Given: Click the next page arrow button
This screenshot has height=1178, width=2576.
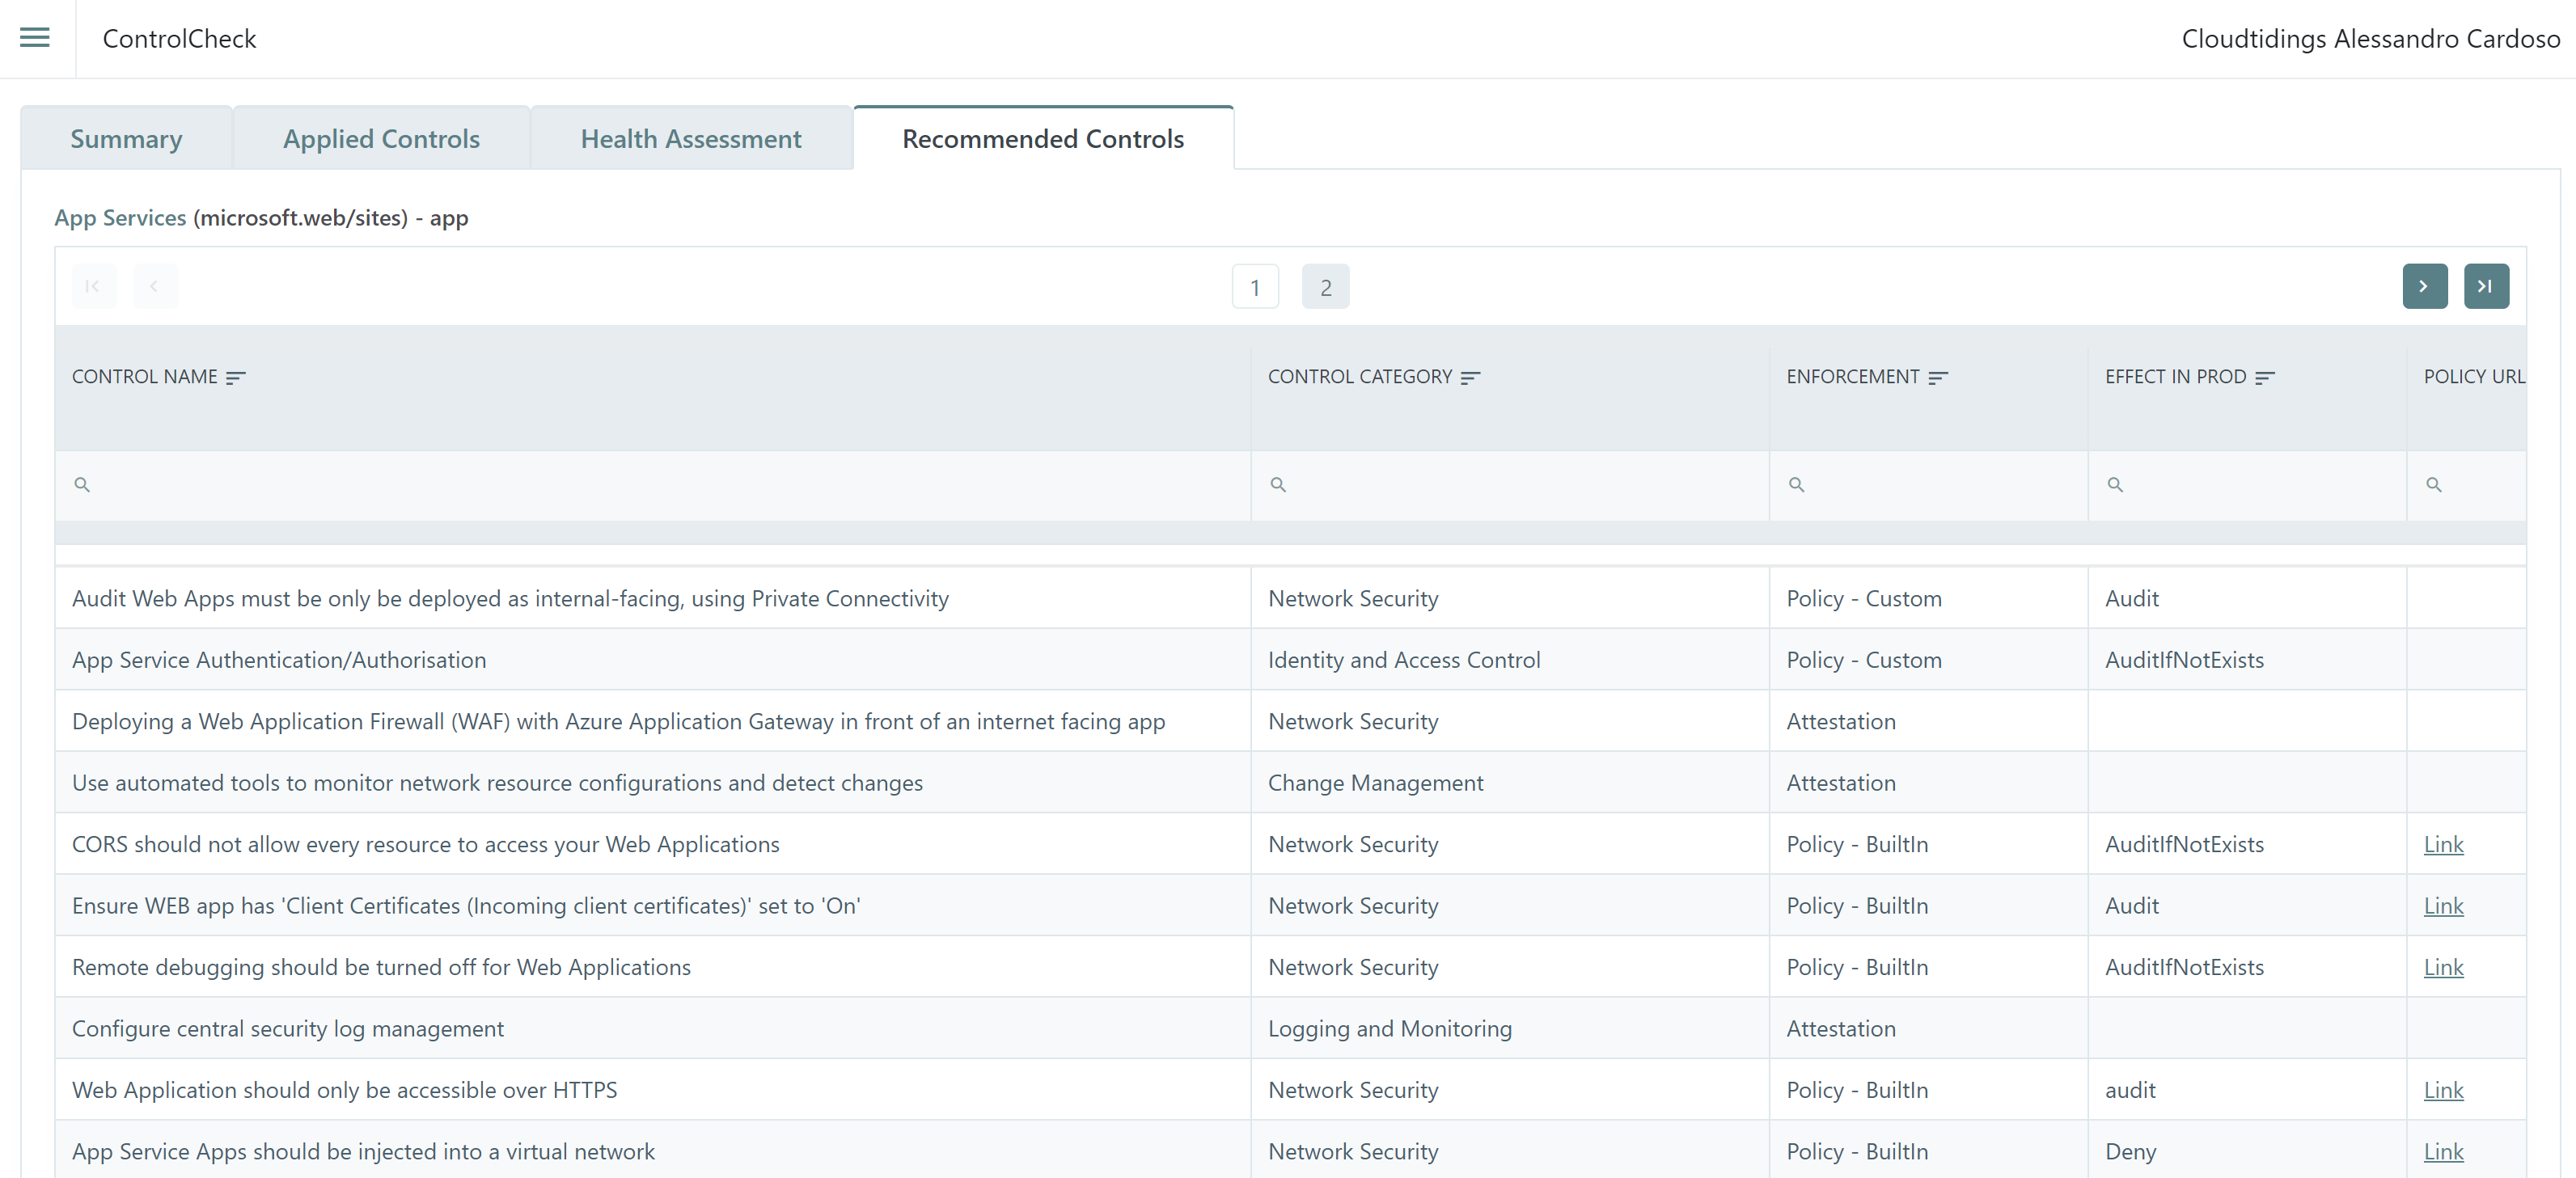Looking at the screenshot, I should tap(2424, 287).
